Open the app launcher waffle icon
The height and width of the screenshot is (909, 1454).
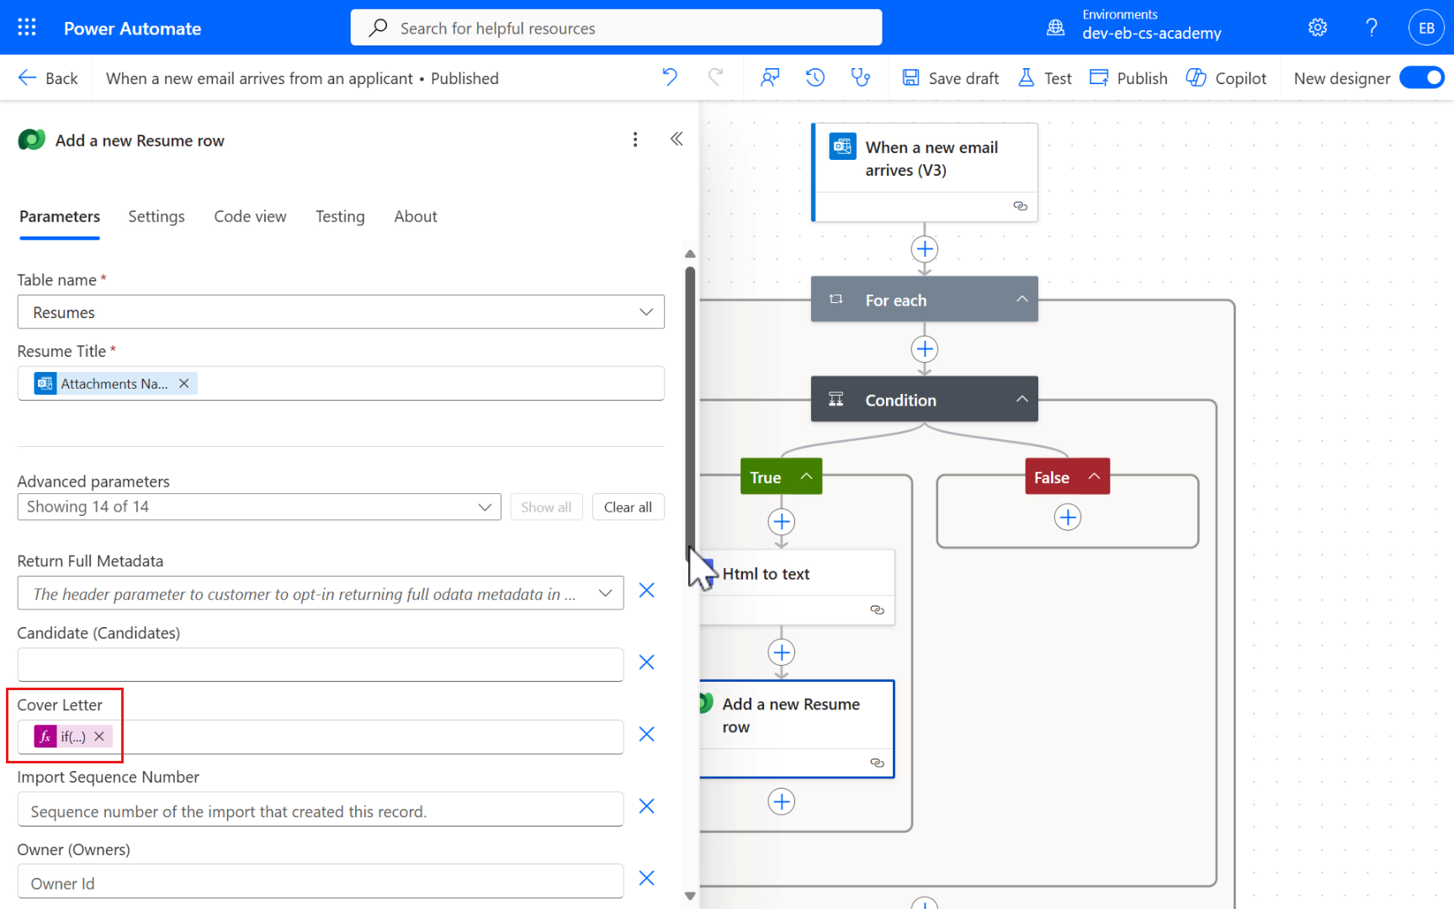pyautogui.click(x=27, y=28)
